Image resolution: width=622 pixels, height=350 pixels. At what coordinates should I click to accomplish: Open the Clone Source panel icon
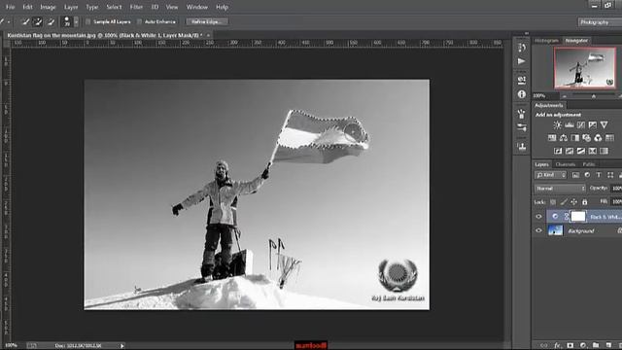[x=522, y=147]
